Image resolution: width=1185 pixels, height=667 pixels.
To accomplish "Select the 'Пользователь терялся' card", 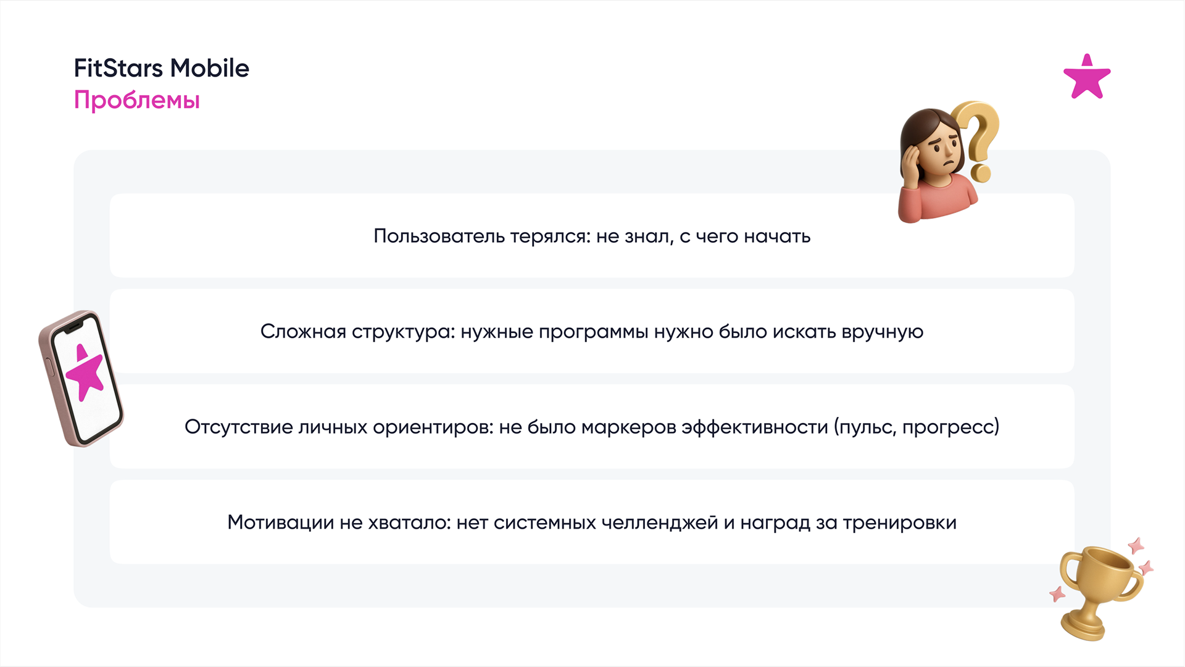I will pyautogui.click(x=591, y=236).
